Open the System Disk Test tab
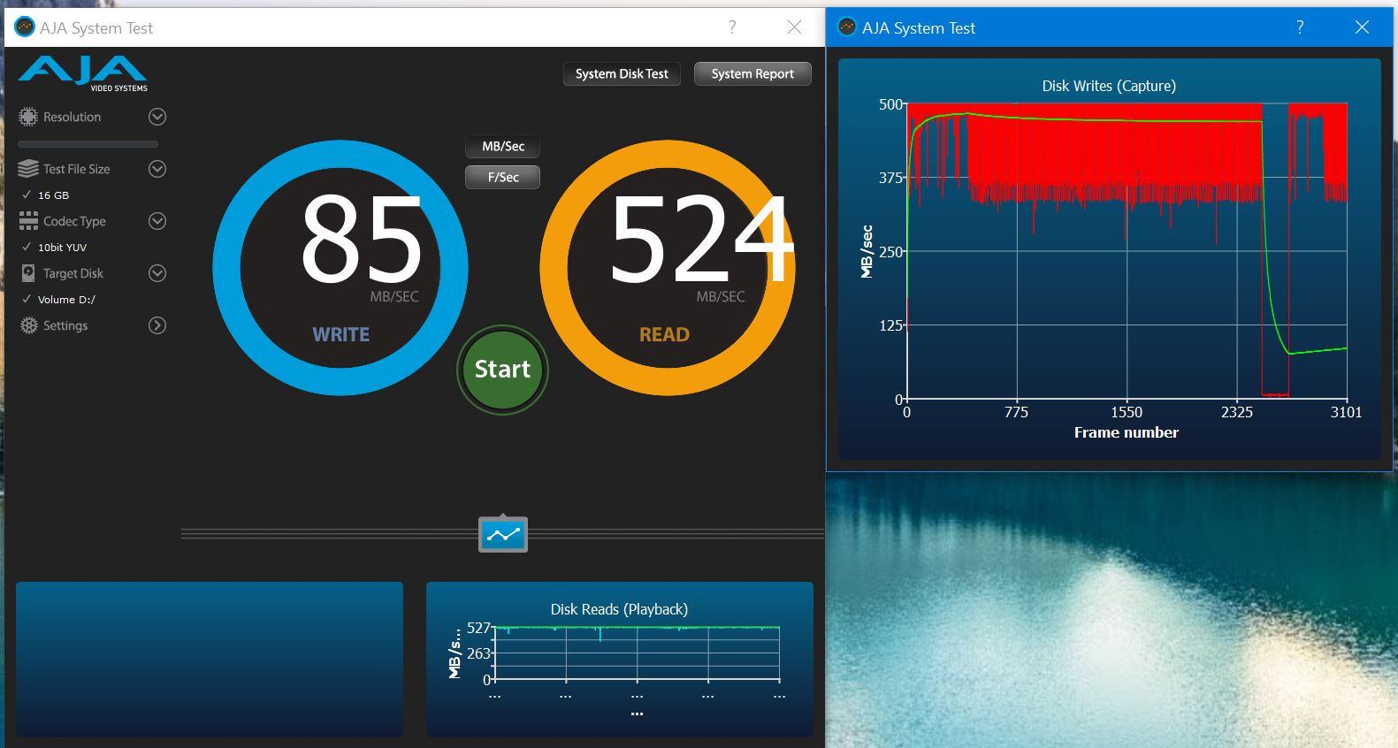Viewport: 1398px width, 748px height. click(622, 74)
